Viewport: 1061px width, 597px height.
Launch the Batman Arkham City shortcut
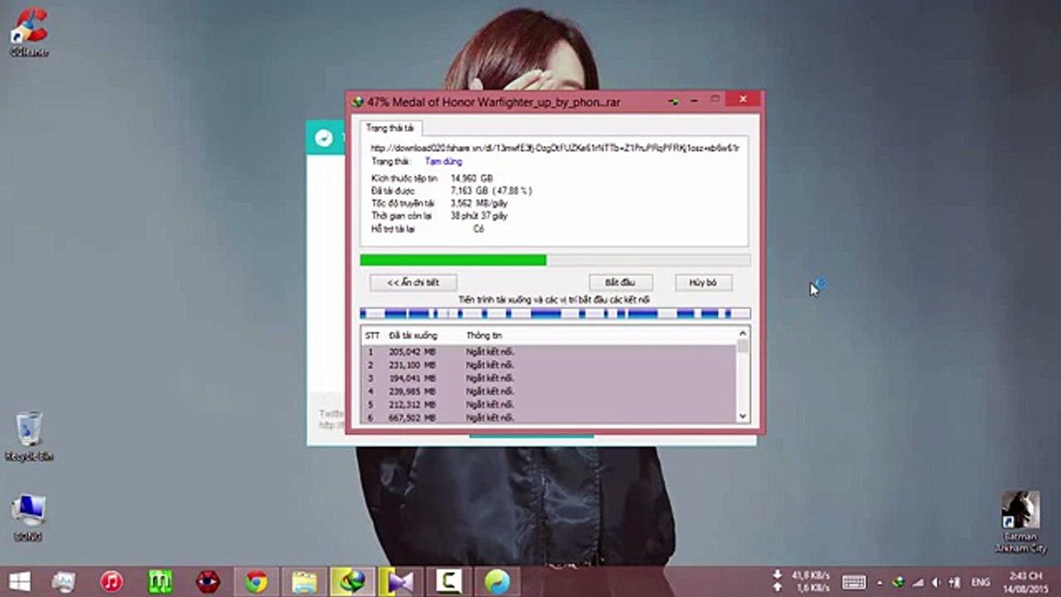tap(1020, 522)
